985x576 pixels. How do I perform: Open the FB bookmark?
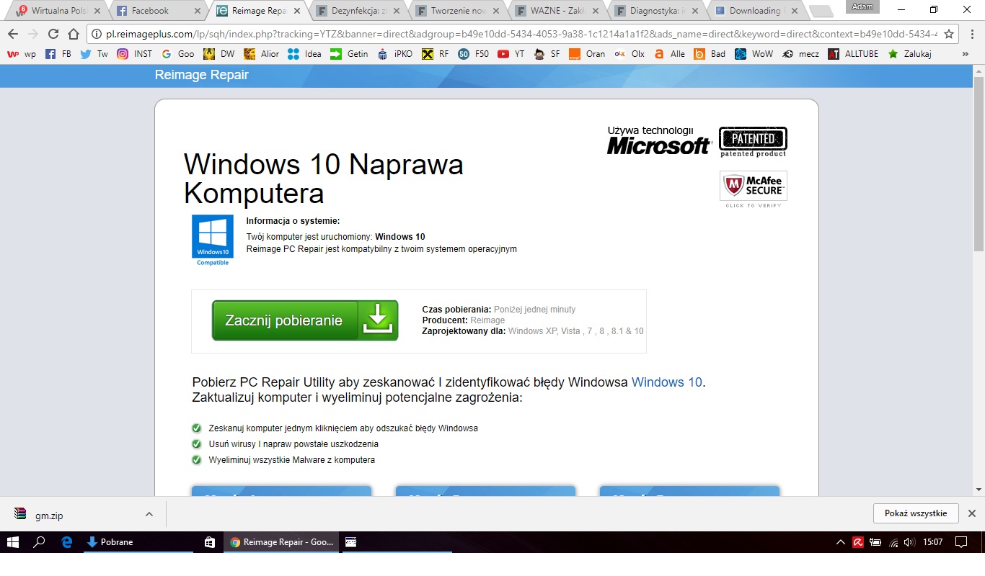tap(58, 54)
